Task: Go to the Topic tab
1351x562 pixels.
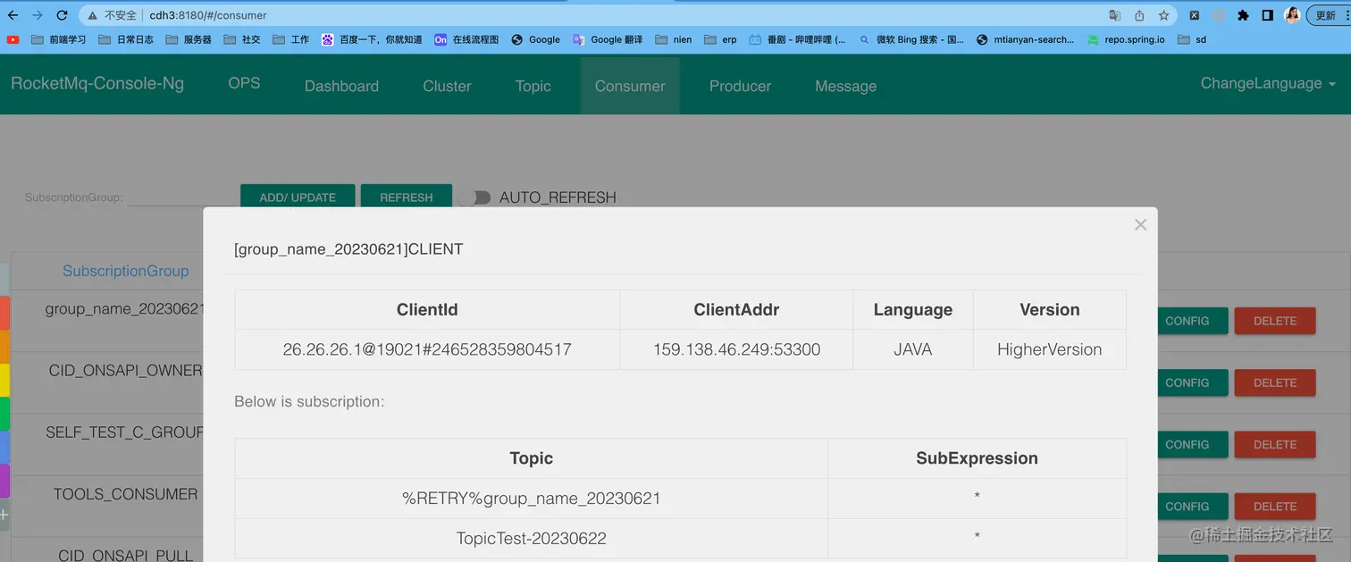Action: tap(533, 86)
